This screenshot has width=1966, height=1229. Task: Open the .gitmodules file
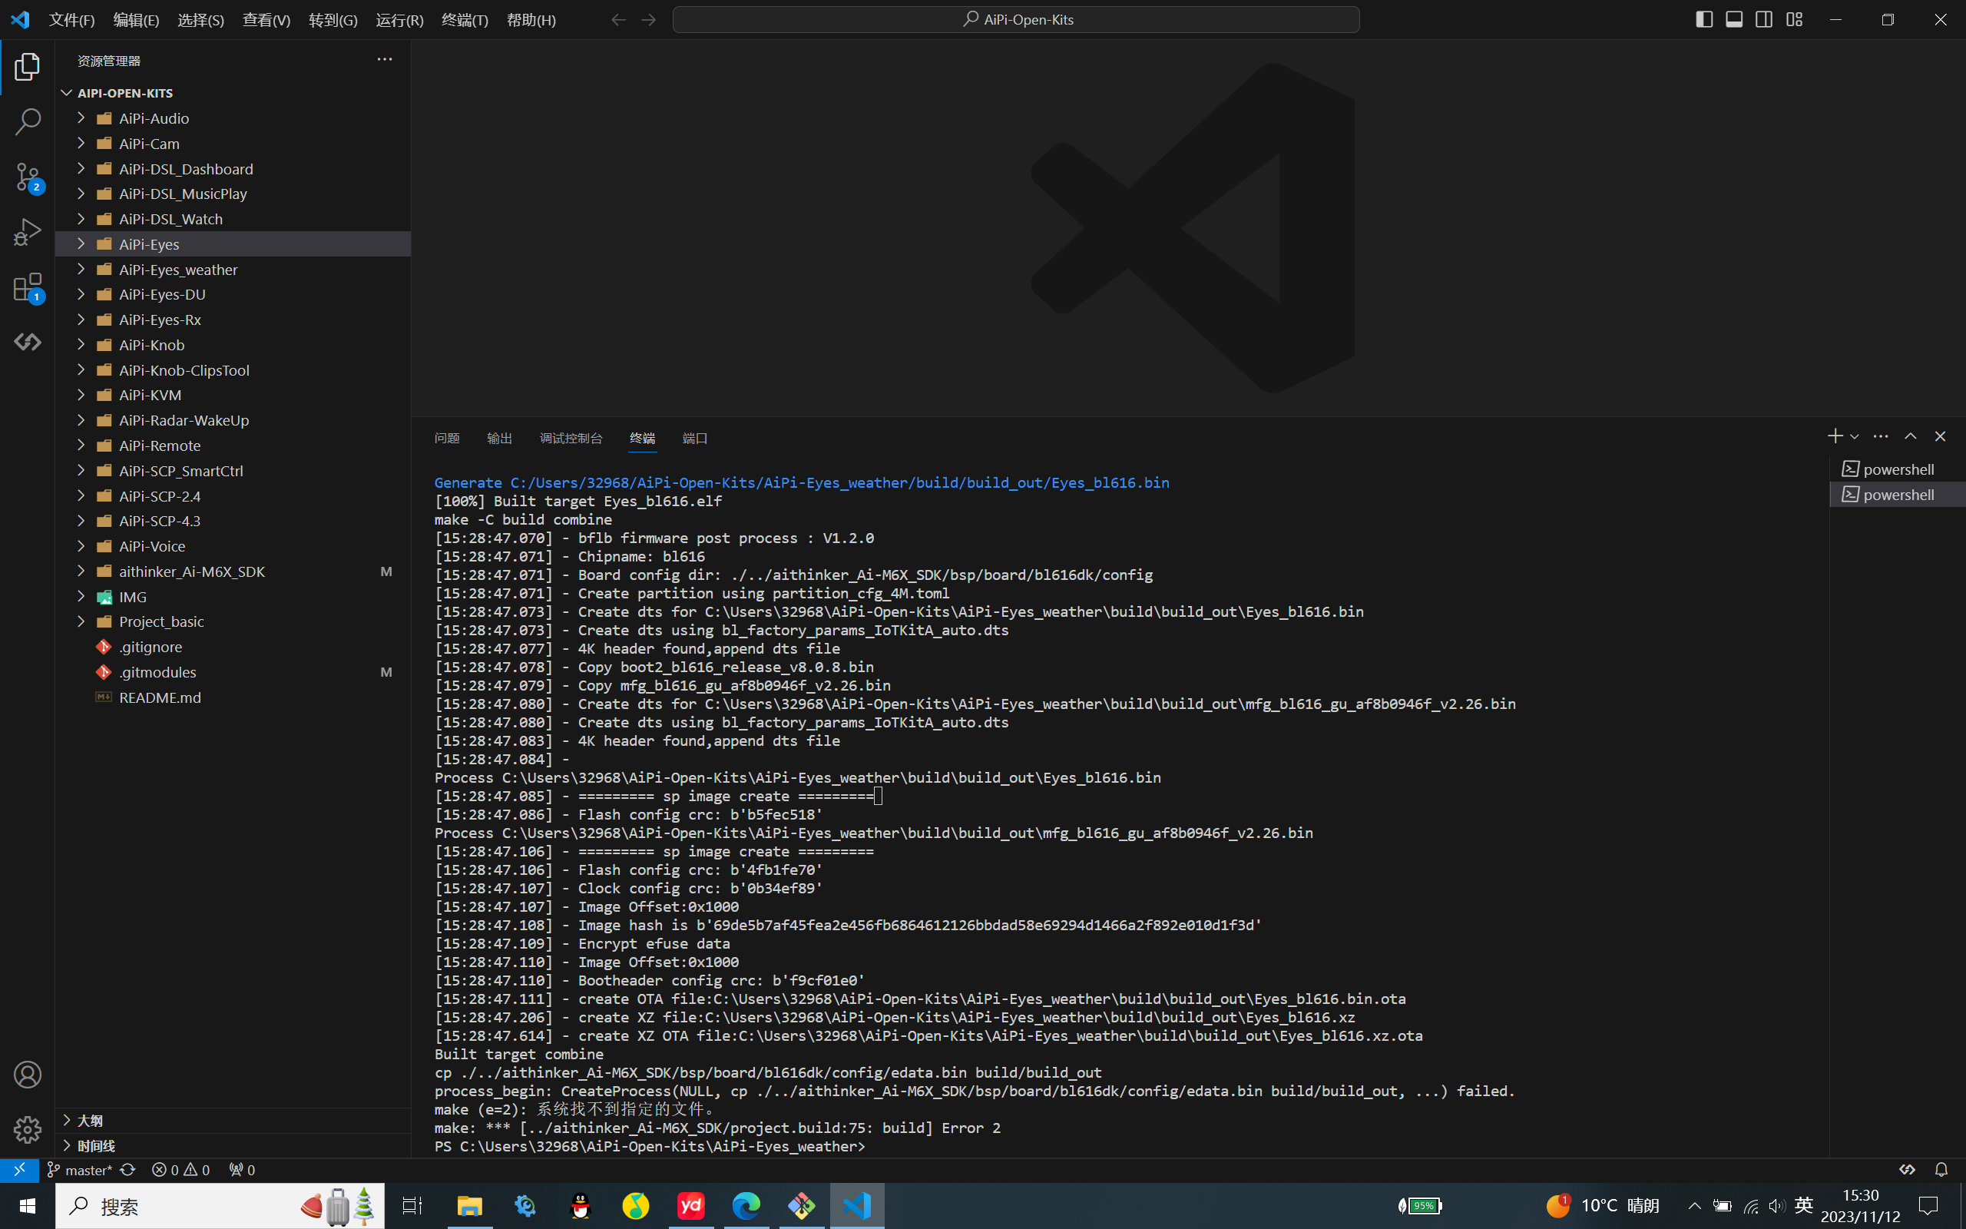233,672
